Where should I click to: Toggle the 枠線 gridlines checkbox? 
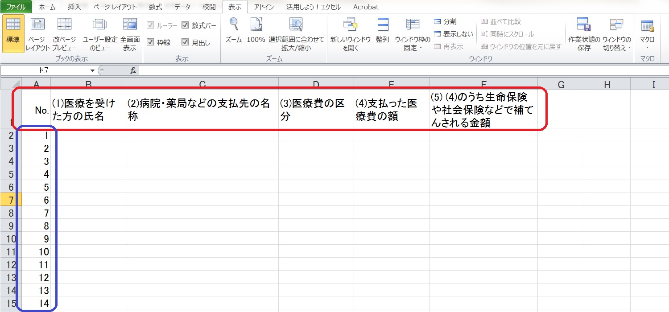150,42
